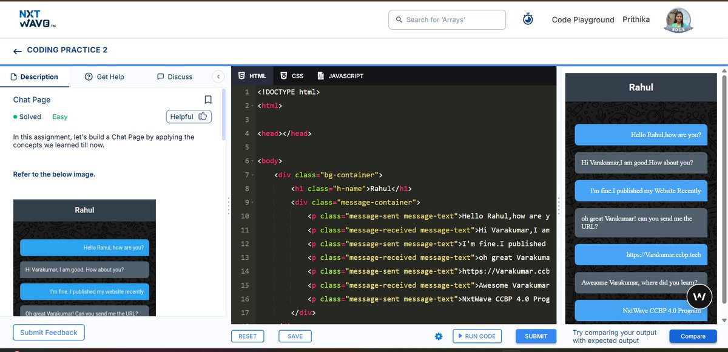Click the NxtWave logo
728x352 pixels.
click(37, 19)
